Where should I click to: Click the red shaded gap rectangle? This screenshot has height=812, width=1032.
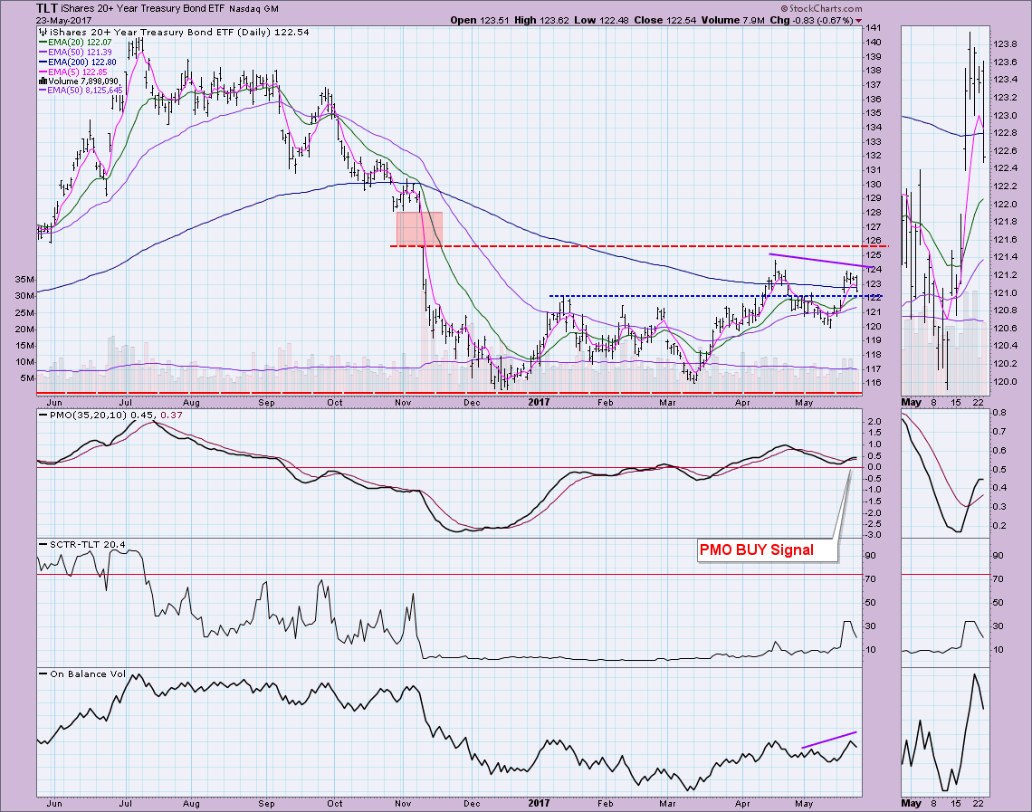419,228
